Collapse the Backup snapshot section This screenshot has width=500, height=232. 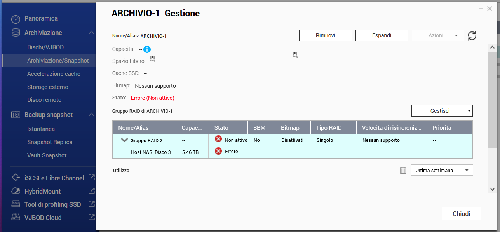tap(91, 115)
